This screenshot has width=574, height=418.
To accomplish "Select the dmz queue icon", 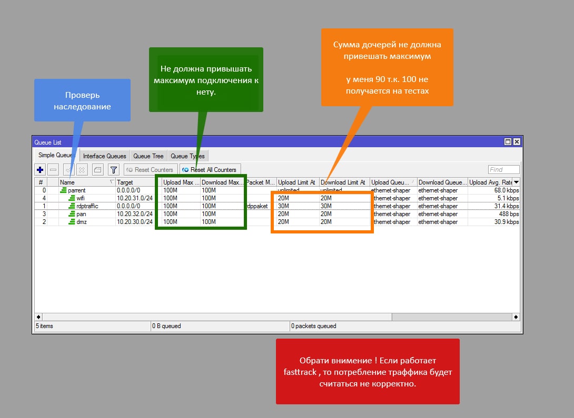I will 72,222.
